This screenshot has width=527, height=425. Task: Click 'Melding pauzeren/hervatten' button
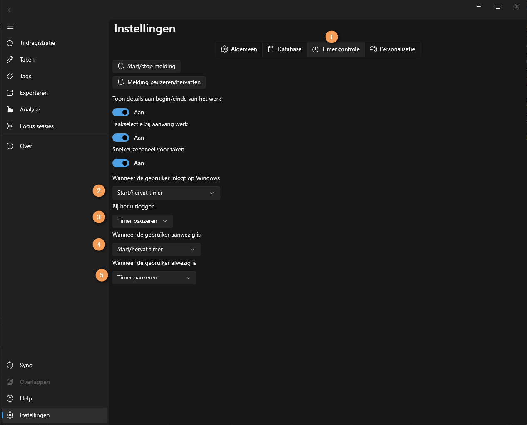click(159, 82)
